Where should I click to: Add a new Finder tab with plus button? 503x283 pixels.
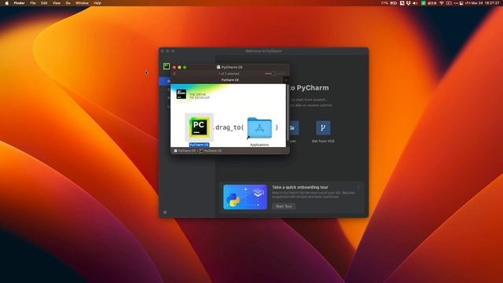(286, 80)
